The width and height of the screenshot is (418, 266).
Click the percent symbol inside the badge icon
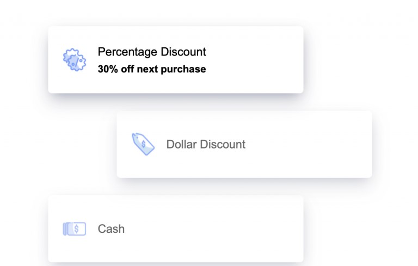point(77,61)
